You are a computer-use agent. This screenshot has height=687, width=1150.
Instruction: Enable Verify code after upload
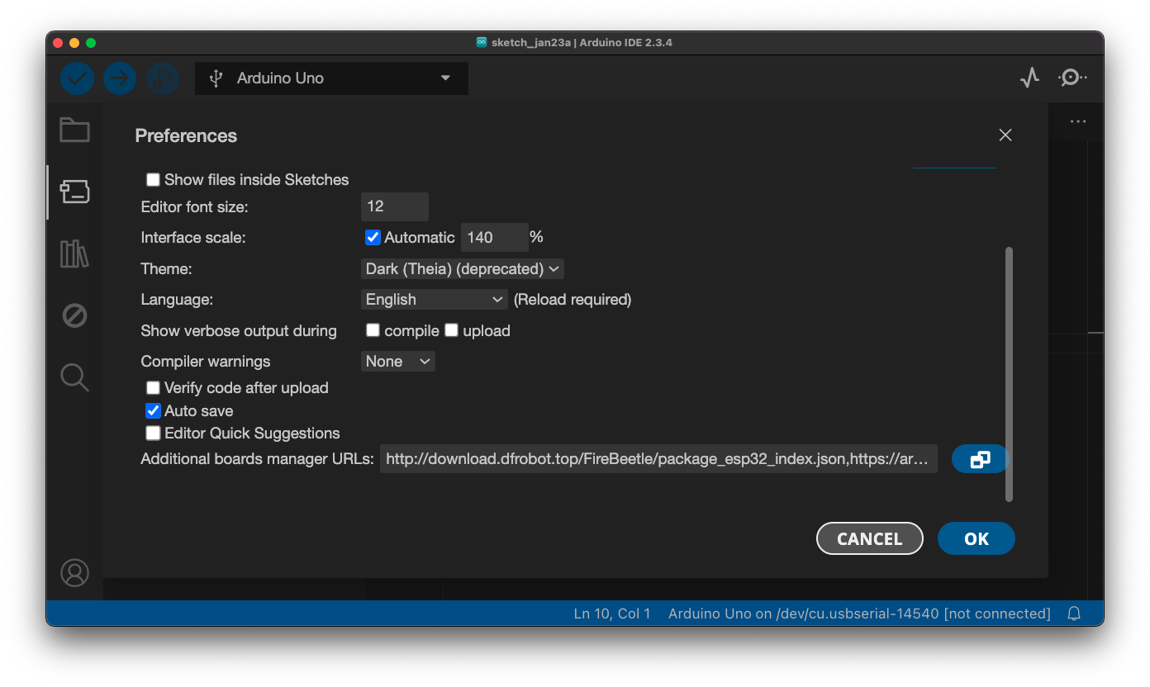[x=153, y=388]
